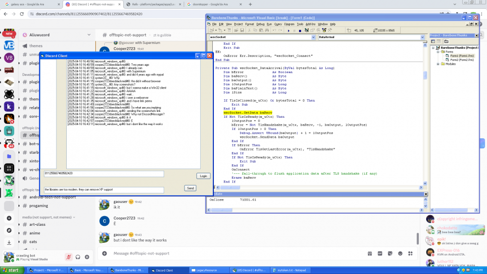The width and height of the screenshot is (487, 274).
Task: Open the emoji picker in message bar
Action: 400,253
